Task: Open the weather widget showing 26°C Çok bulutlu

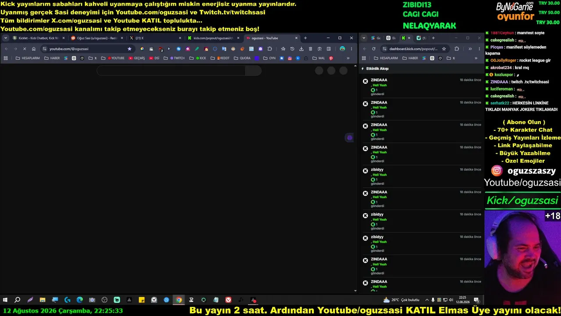Action: pos(401,300)
